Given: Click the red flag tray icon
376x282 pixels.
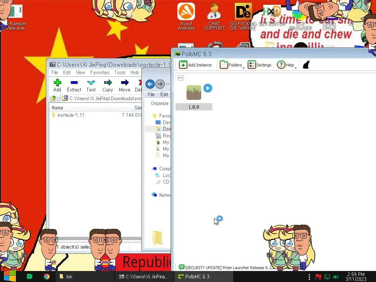Looking at the screenshot, I should coord(318,277).
